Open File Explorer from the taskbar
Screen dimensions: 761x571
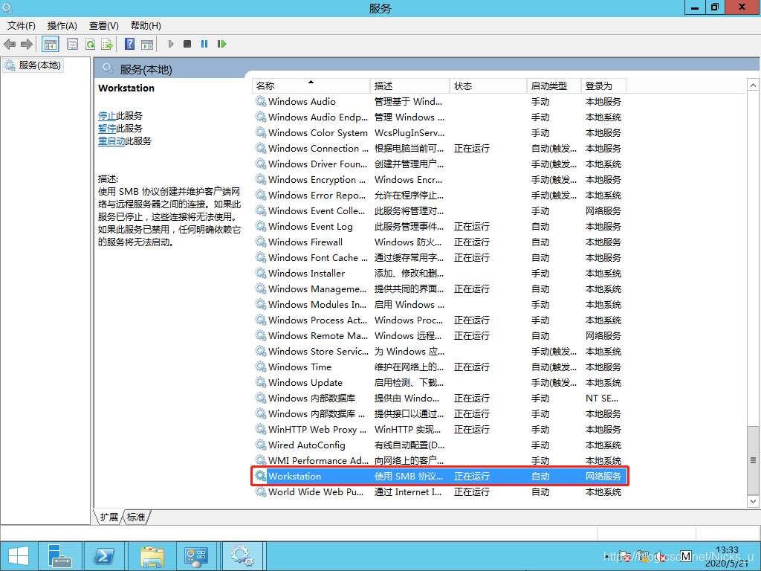click(152, 556)
